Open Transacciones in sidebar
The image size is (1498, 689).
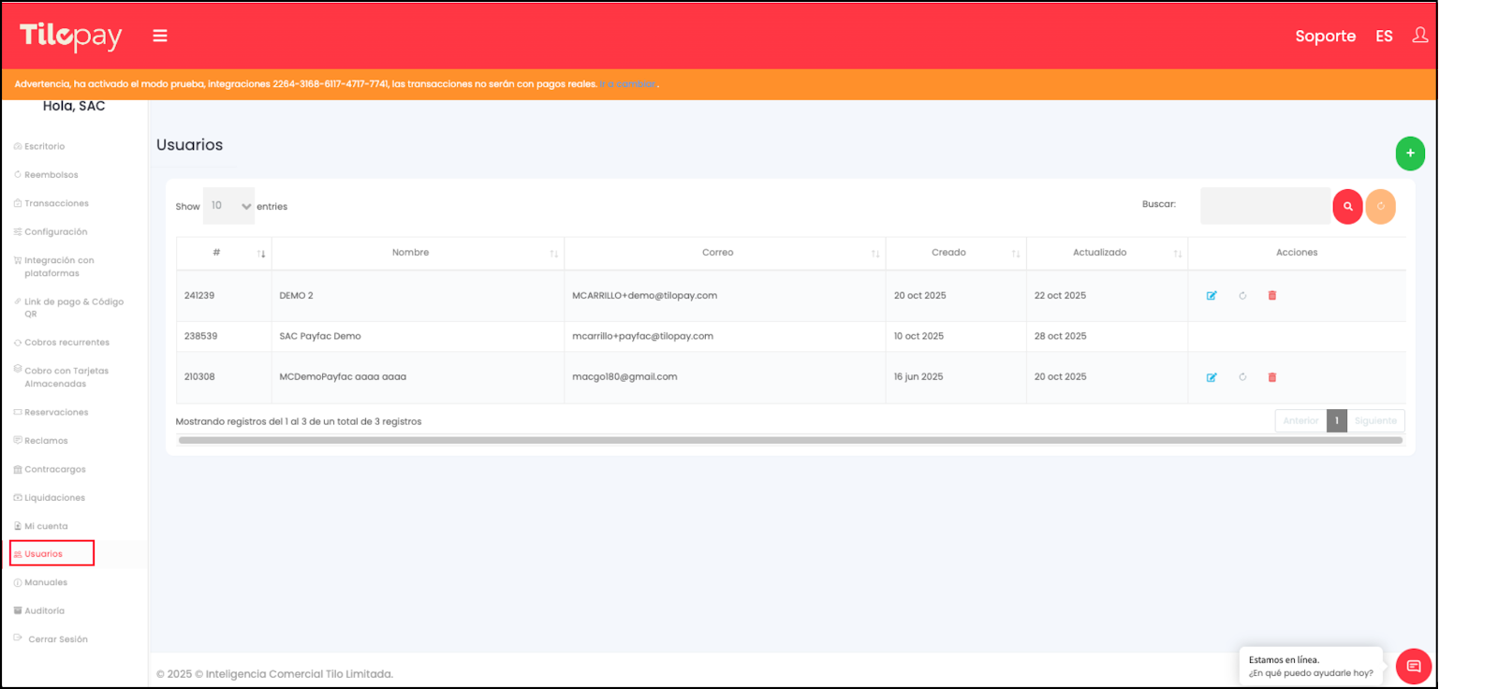pos(51,203)
